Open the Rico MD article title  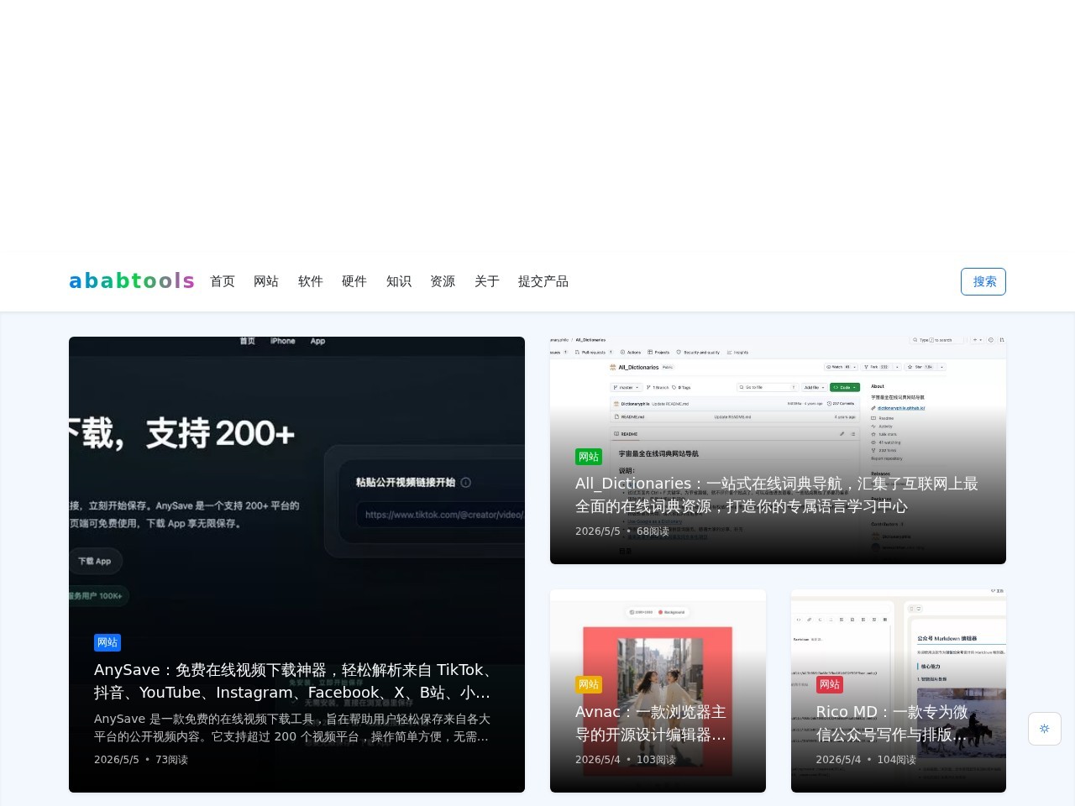click(893, 723)
